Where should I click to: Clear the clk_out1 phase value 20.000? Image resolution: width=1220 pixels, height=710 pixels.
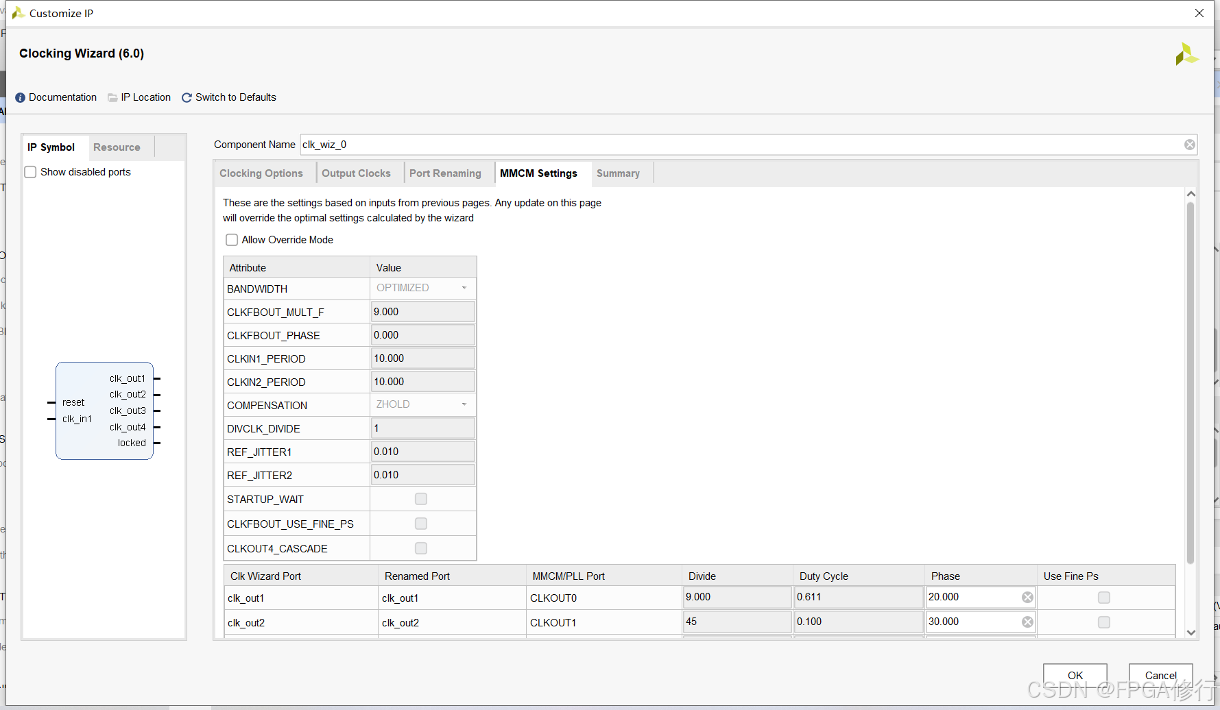coord(1027,598)
